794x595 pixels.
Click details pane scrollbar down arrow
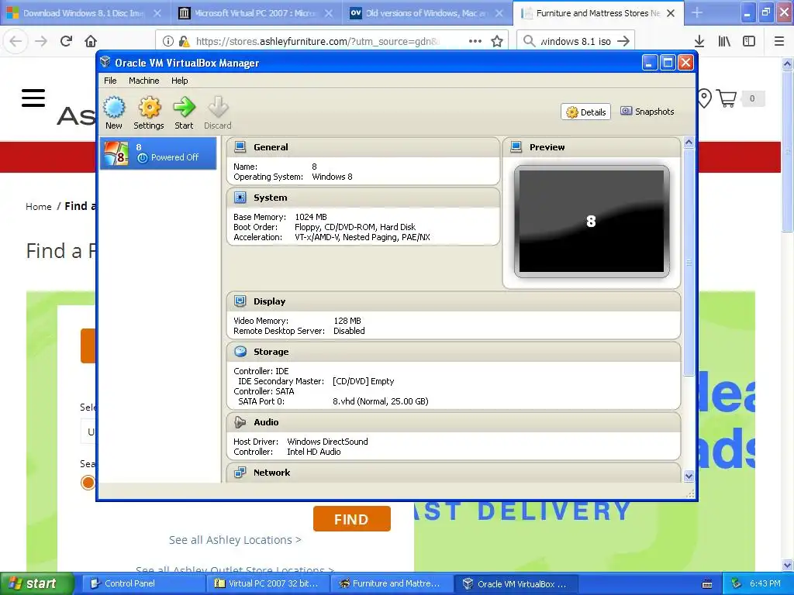[x=689, y=476]
